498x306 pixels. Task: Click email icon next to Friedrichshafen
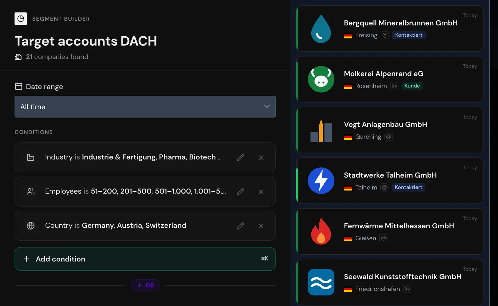pyautogui.click(x=407, y=289)
